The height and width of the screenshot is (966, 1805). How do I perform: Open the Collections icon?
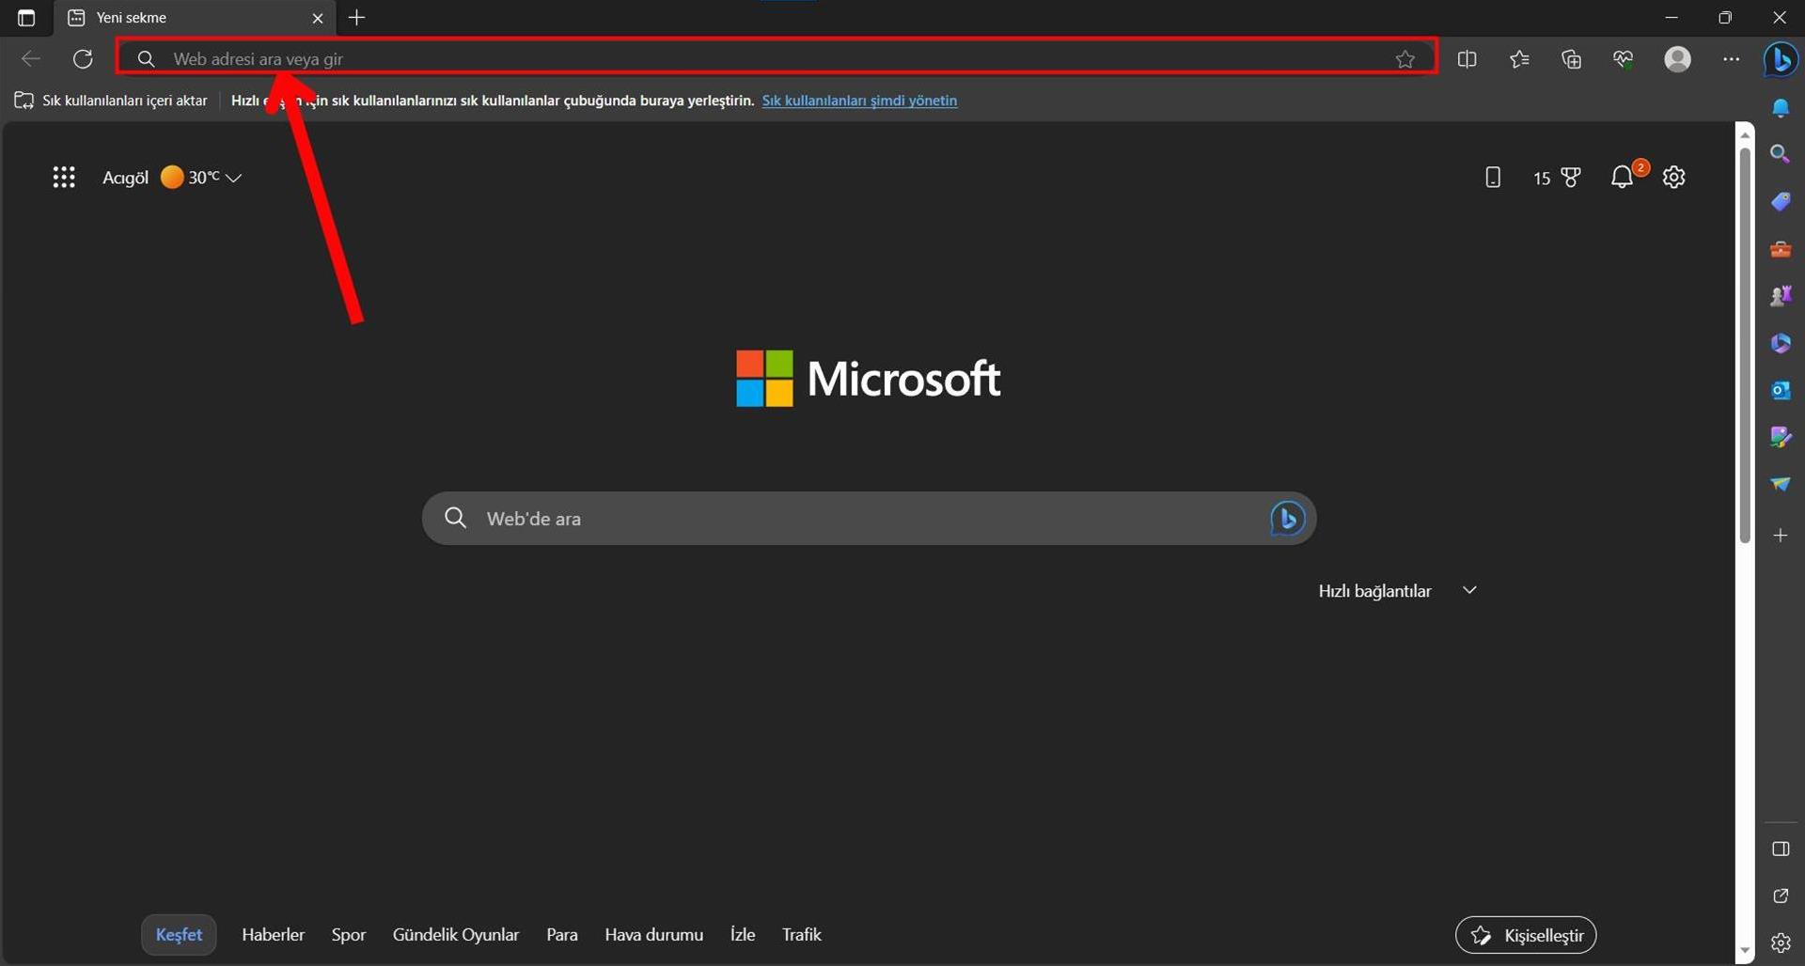coord(1572,59)
